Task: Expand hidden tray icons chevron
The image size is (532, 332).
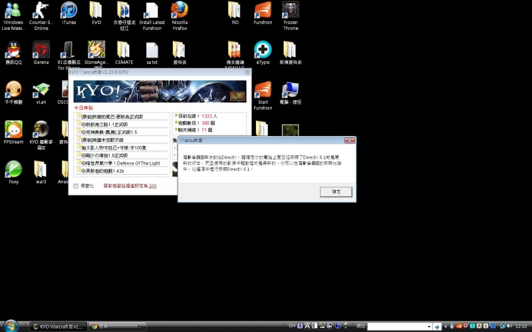Action: coord(446,326)
